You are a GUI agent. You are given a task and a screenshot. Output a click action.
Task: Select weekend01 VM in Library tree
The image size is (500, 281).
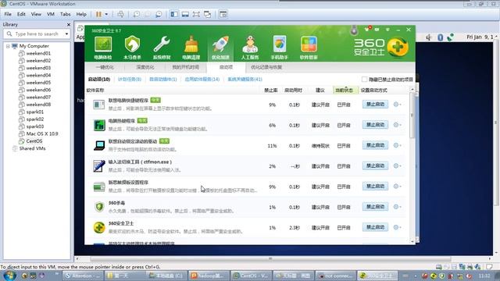[x=38, y=53]
